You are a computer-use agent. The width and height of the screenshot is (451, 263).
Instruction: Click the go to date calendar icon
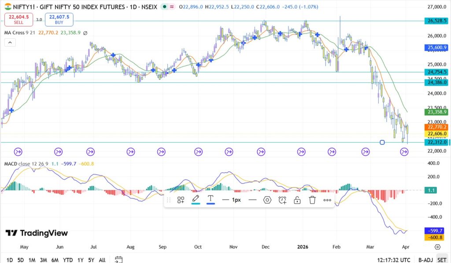118,259
